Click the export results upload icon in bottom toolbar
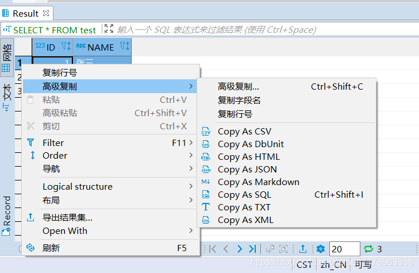This screenshot has width=419, height=273. click(x=303, y=249)
